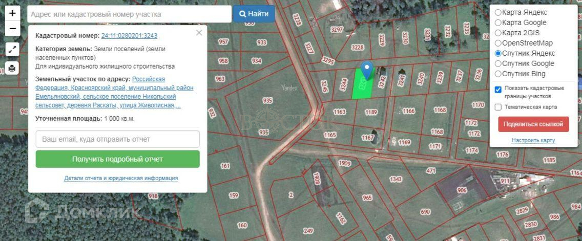Toggle fullscreen map with arrows icon
This screenshot has height=241, width=582.
(x=12, y=49)
